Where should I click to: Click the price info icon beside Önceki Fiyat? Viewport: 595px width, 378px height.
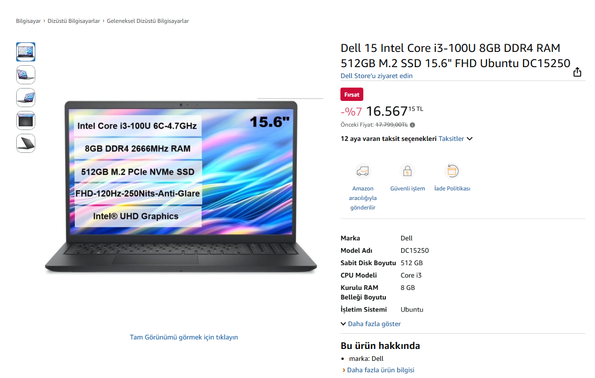[412, 125]
